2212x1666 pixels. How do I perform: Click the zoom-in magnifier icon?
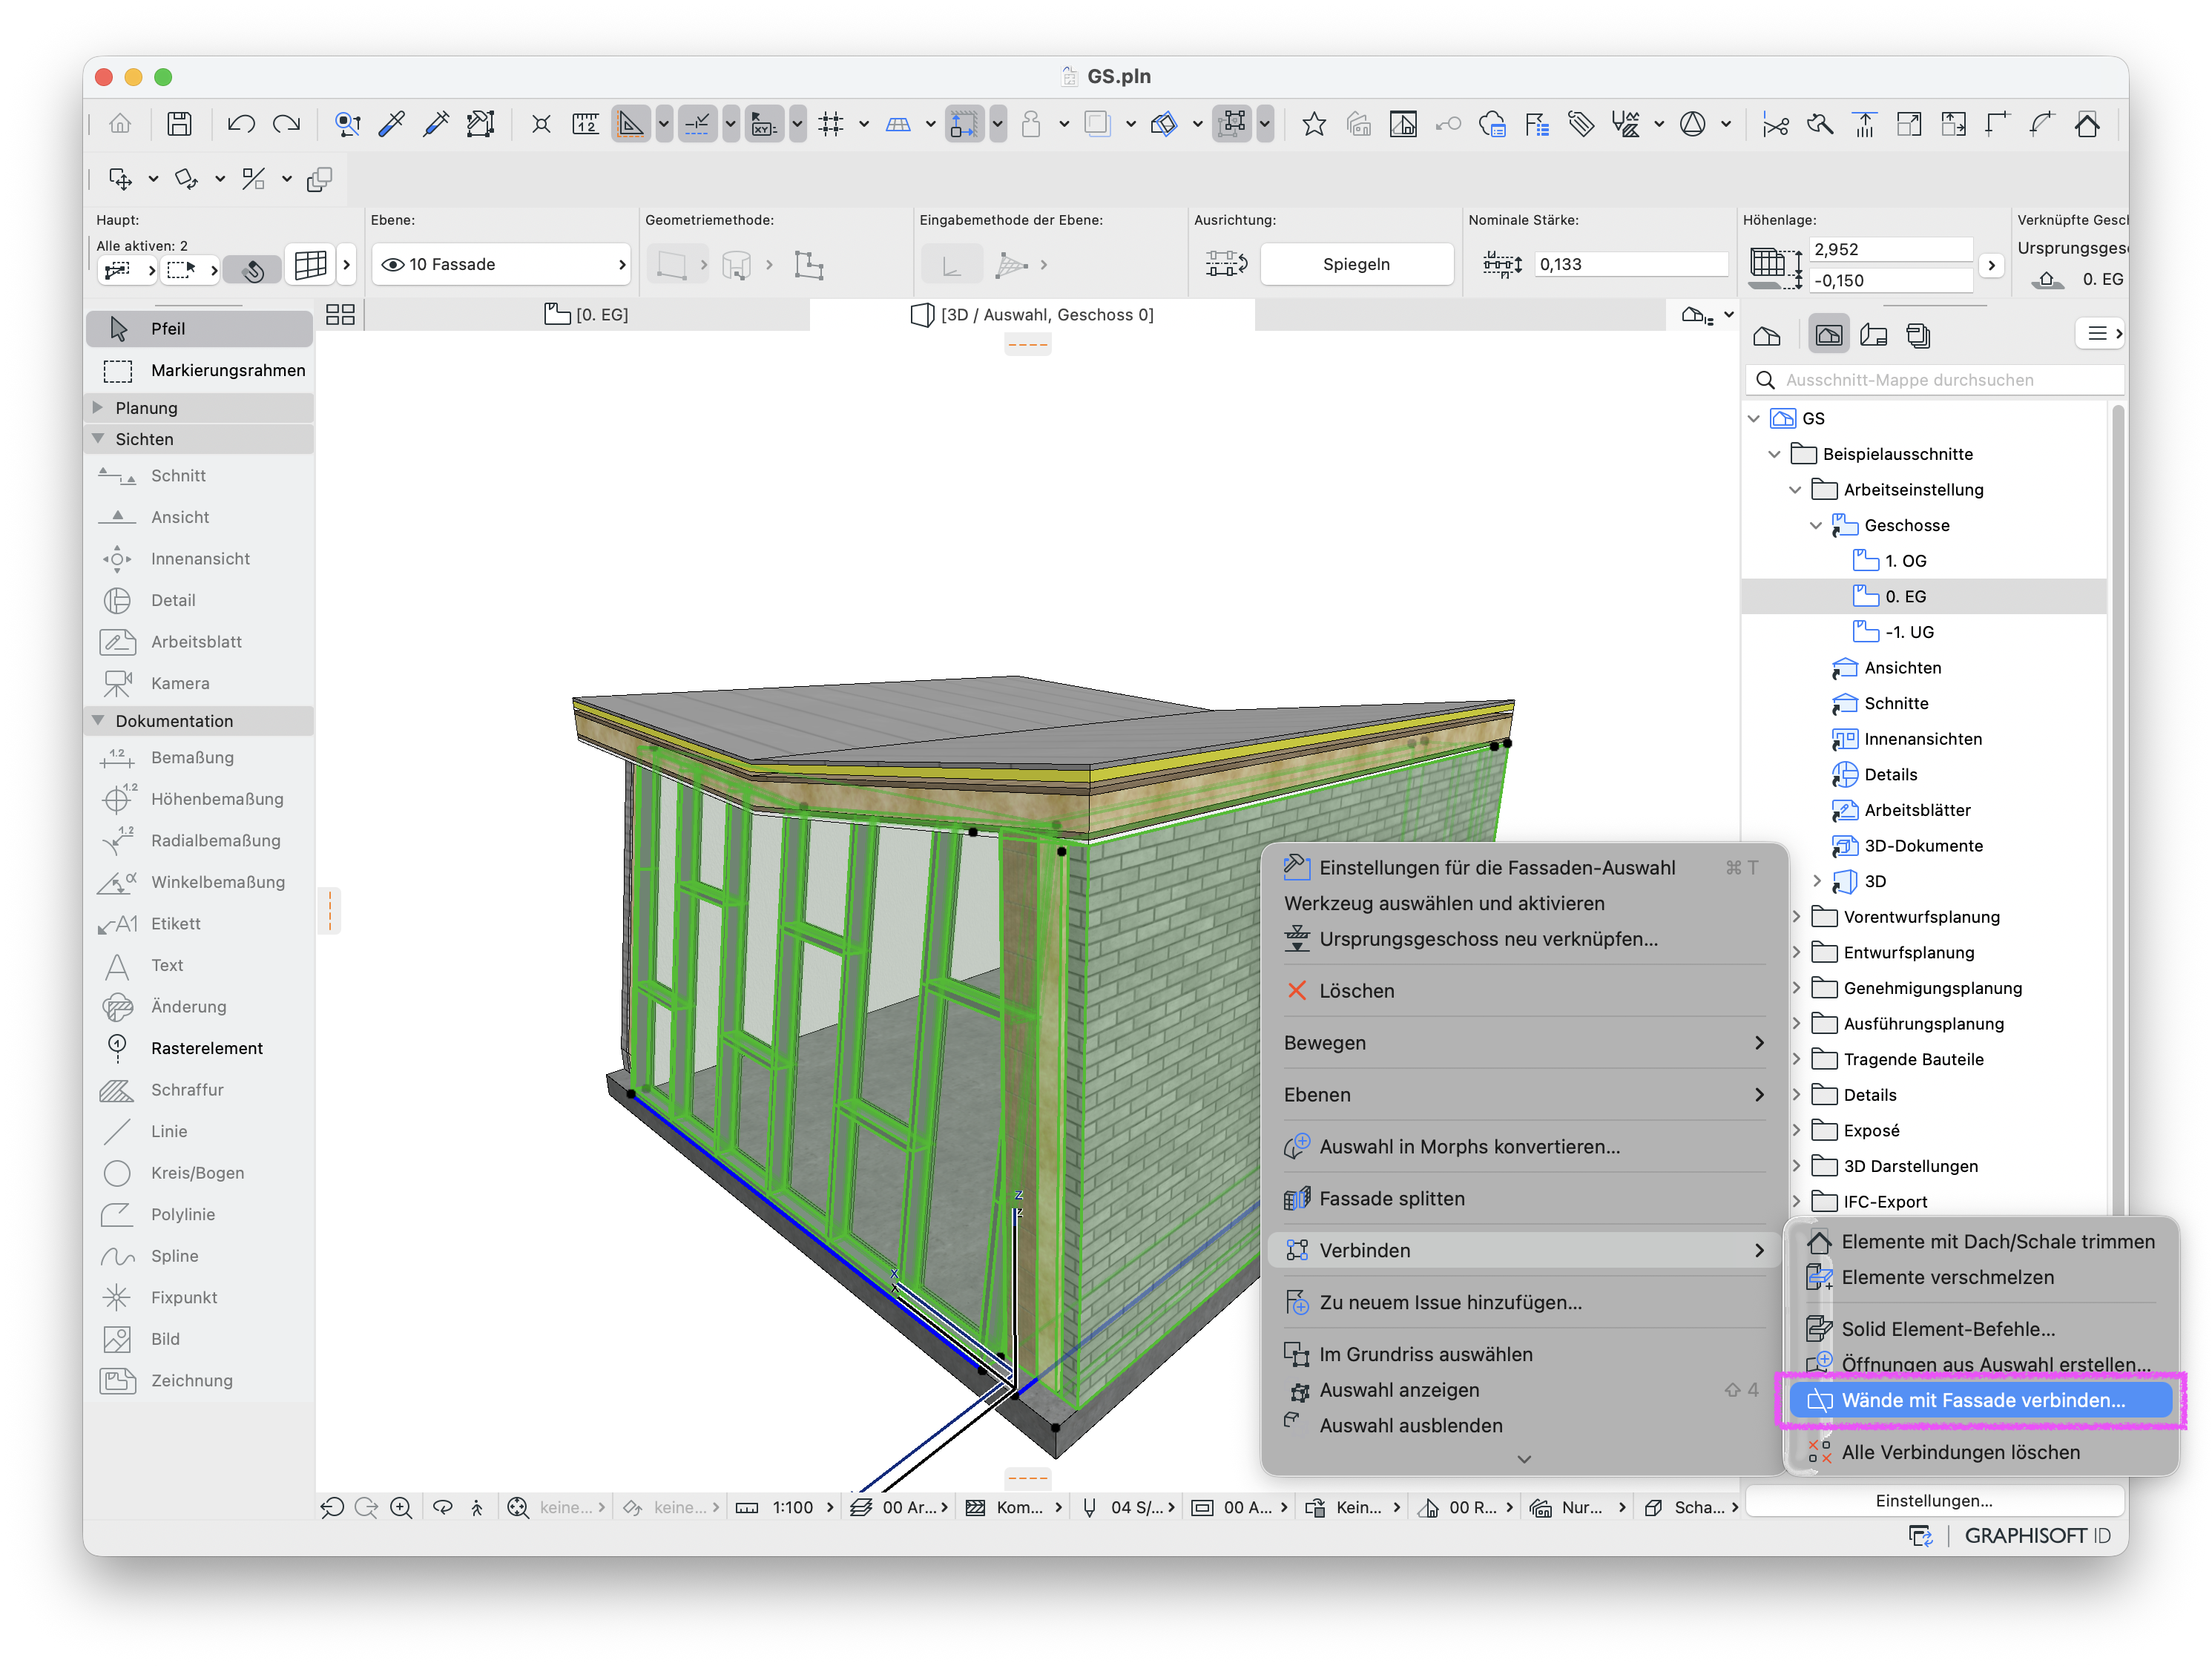point(401,1507)
